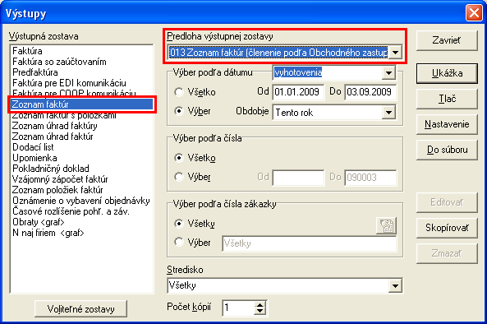Select Faktúra in the output list
Image resolution: width=487 pixels, height=324 pixels.
81,51
